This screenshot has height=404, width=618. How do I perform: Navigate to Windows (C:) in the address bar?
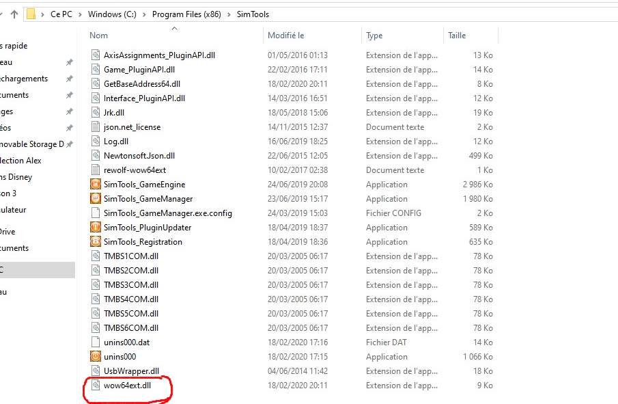pyautogui.click(x=112, y=14)
